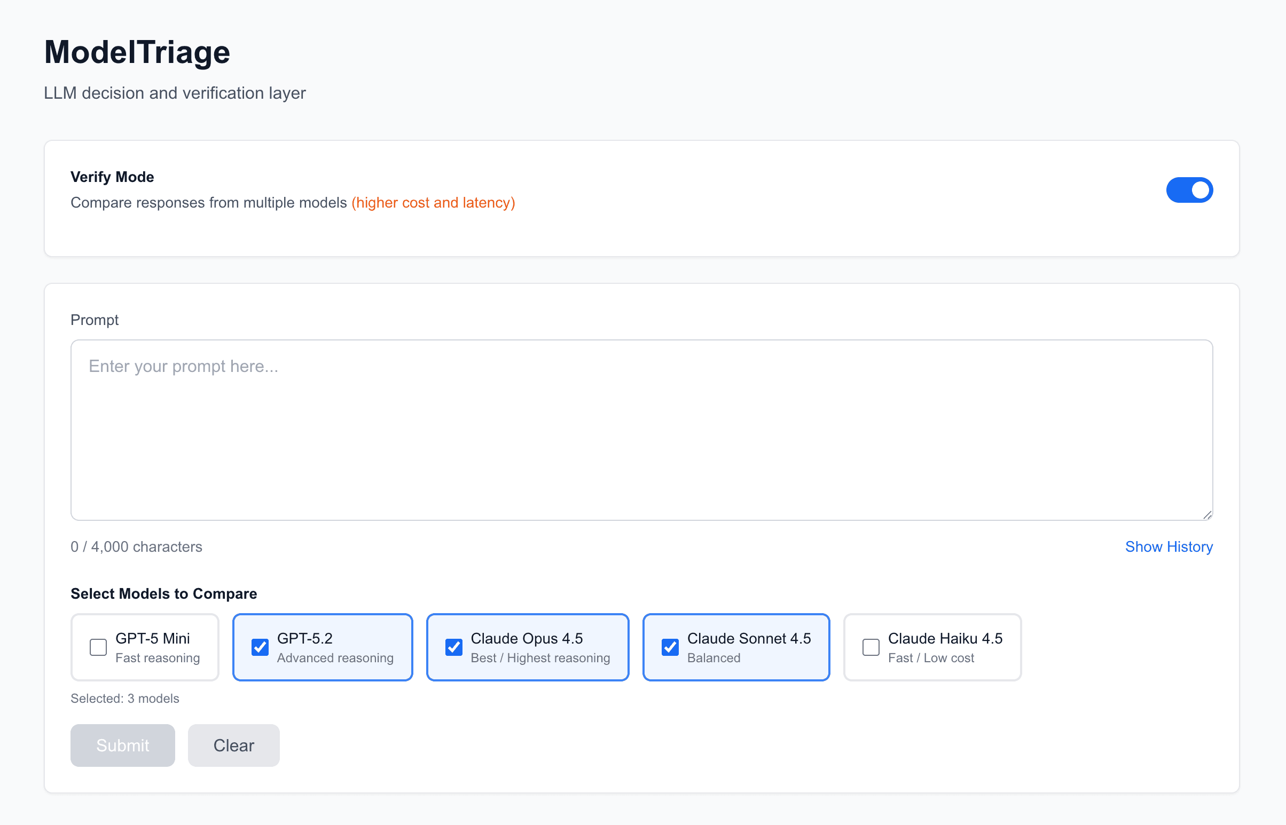The height and width of the screenshot is (825, 1286).
Task: Click the Prompt field label
Action: pyautogui.click(x=95, y=320)
